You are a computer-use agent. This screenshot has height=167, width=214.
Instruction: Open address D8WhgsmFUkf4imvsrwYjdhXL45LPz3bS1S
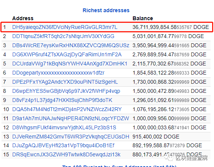pyautogui.click(x=64, y=127)
